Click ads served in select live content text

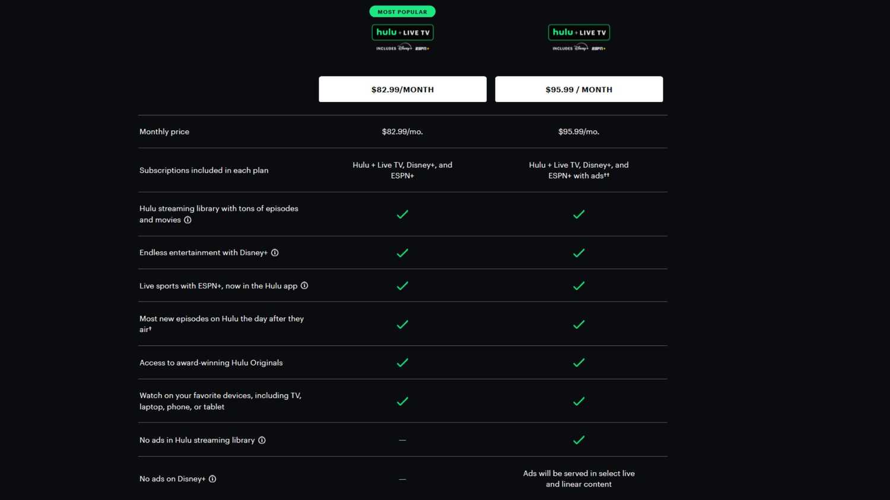pos(578,479)
